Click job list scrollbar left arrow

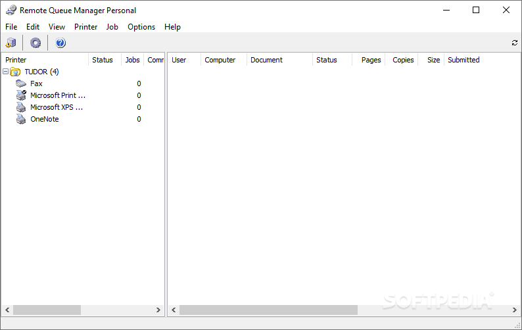174,310
